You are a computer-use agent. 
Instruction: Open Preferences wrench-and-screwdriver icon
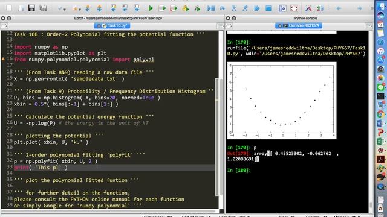point(308,8)
